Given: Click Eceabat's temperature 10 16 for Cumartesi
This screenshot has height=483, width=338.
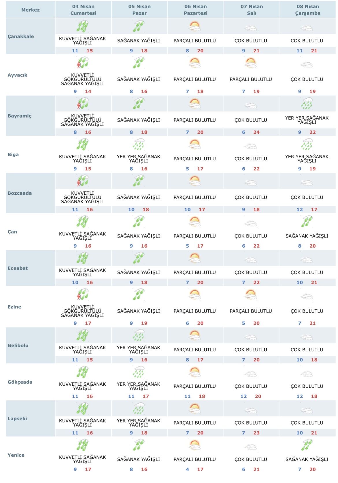Looking at the screenshot, I should click(82, 283).
